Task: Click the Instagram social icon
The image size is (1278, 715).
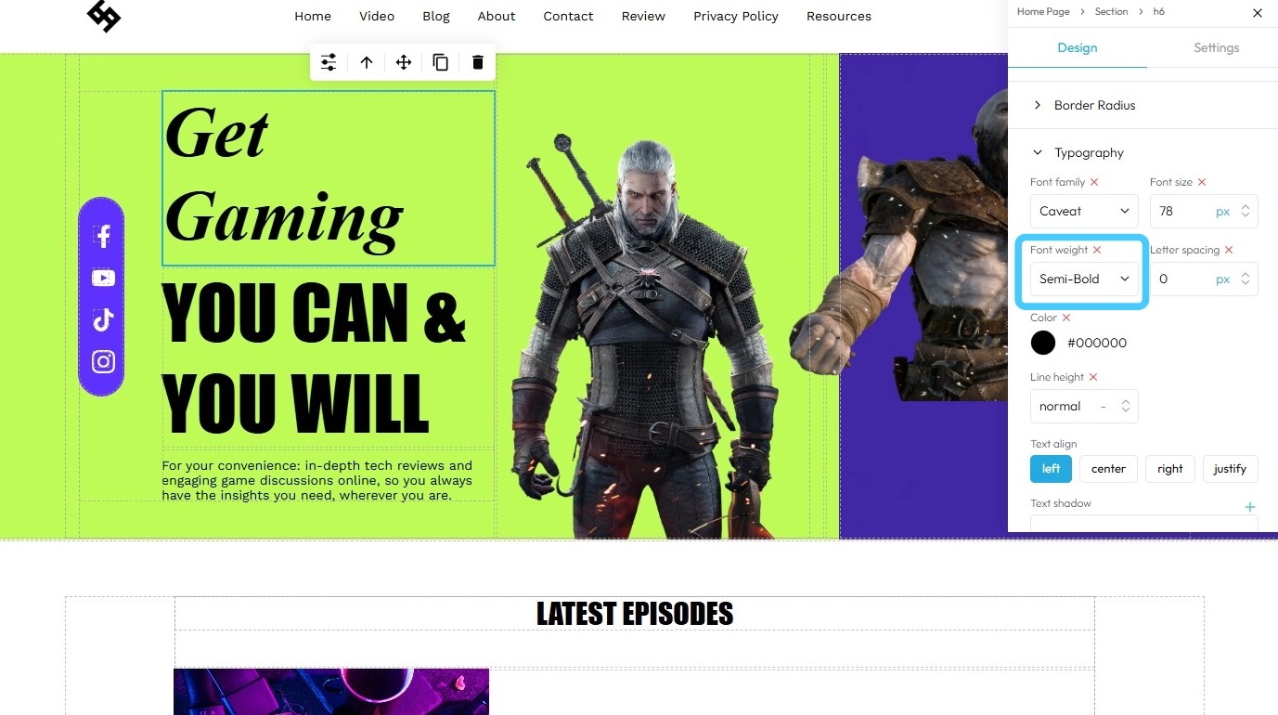Action: [x=103, y=361]
